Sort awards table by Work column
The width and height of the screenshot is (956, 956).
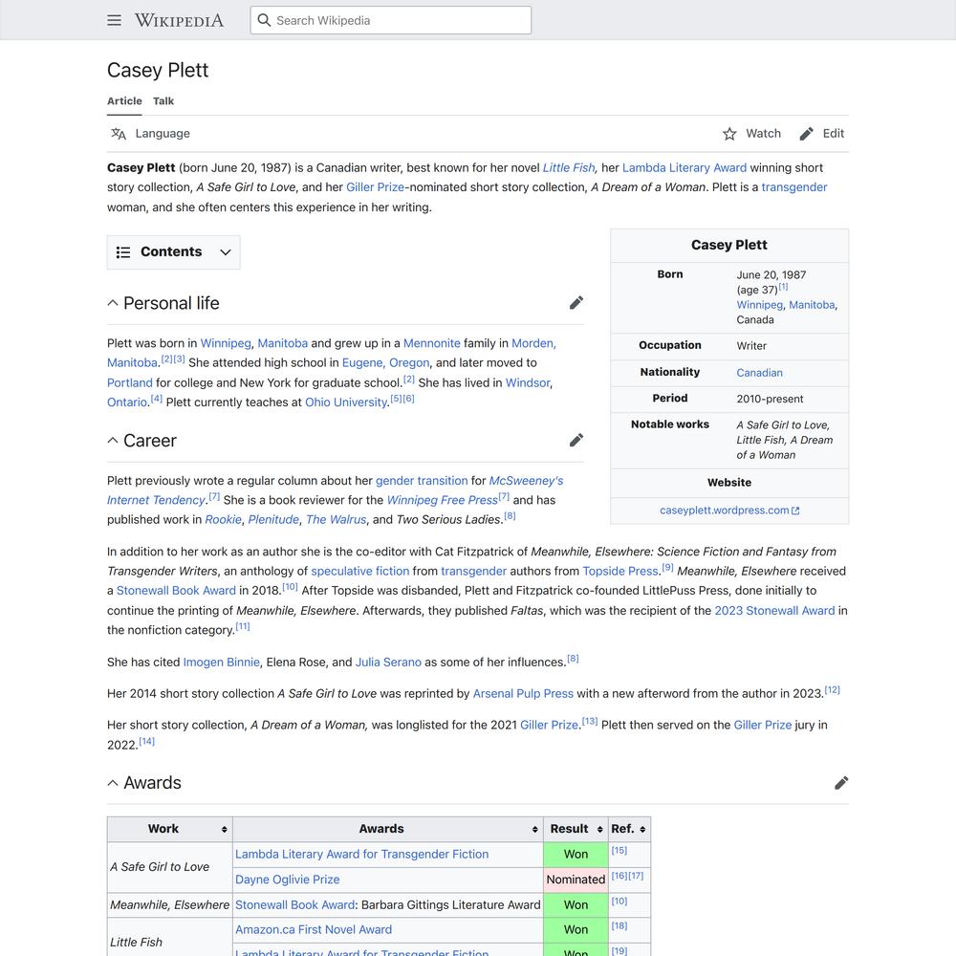224,830
